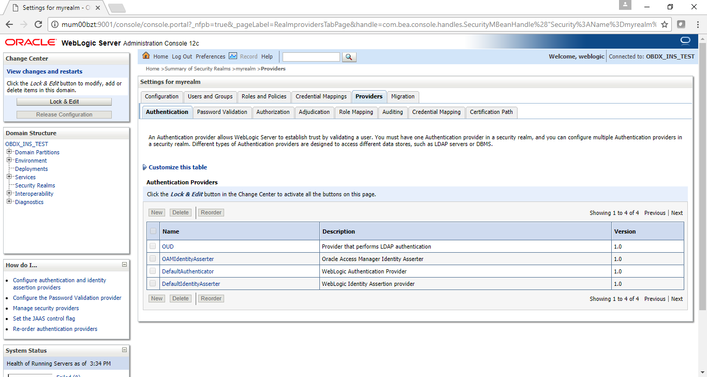Click the browser extension icon next to star
Viewport: 707px width, 377px height.
point(681,24)
